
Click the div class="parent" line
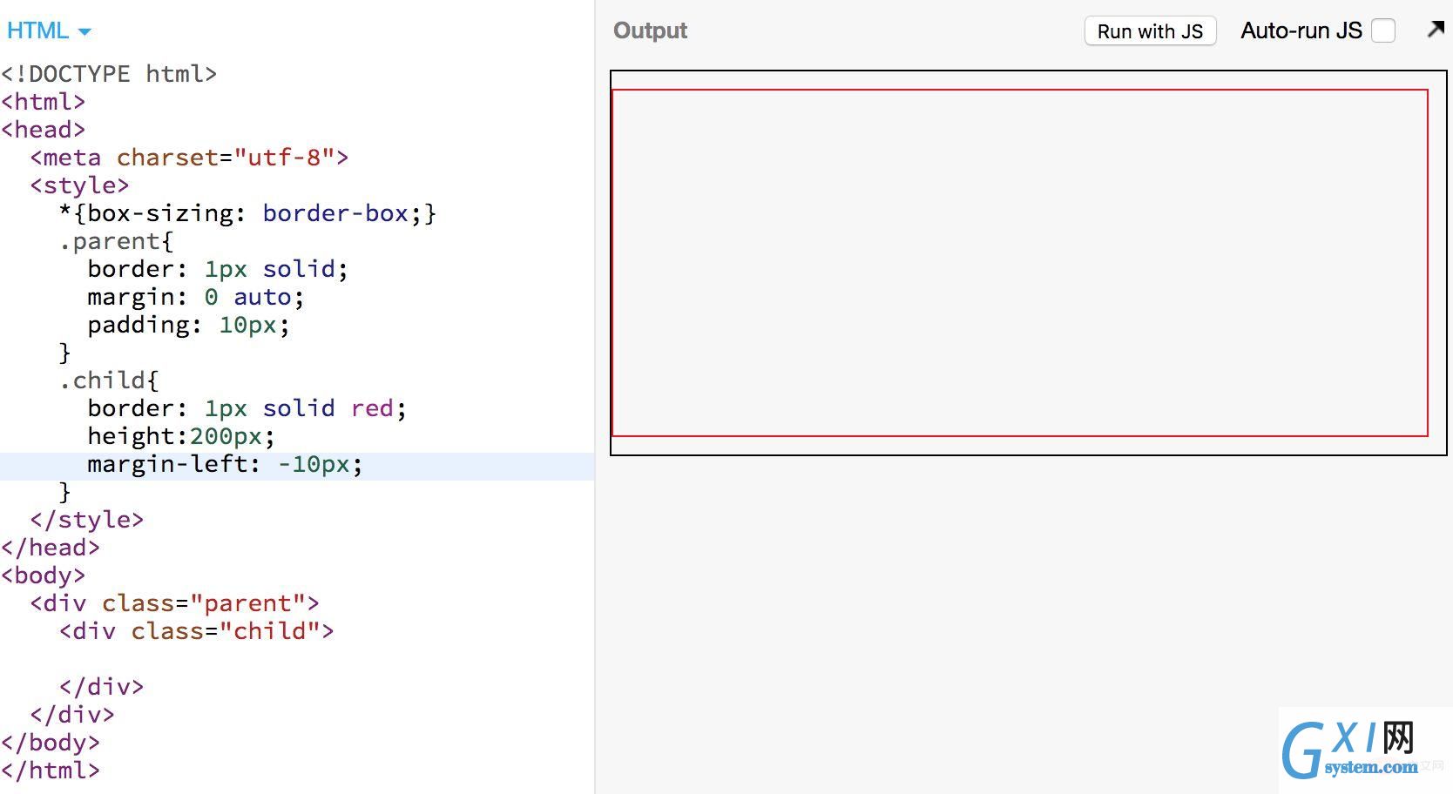coord(174,603)
